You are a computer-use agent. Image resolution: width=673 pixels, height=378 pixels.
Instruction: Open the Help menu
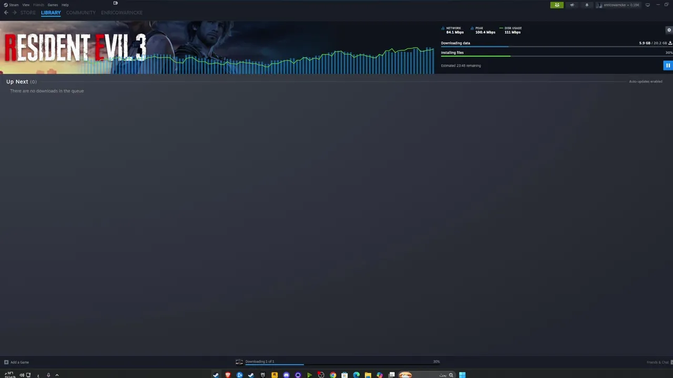pos(65,5)
